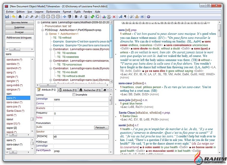Click the blue letter A styles icon
Screen dimensions: 227x165
coord(120,16)
